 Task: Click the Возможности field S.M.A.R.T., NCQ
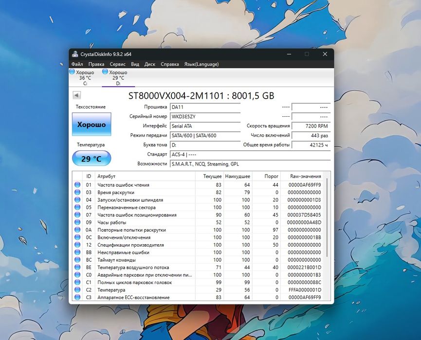point(250,164)
